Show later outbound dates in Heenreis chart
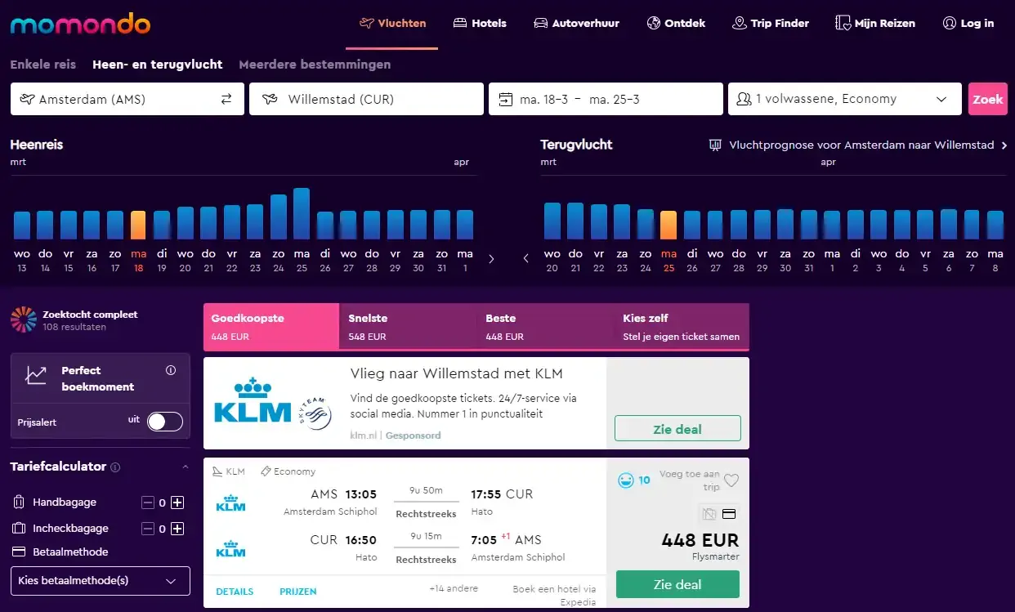 point(491,259)
